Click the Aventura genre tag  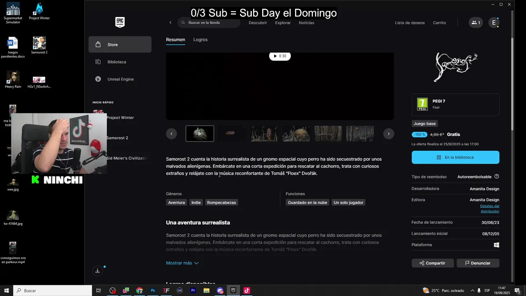coord(176,203)
